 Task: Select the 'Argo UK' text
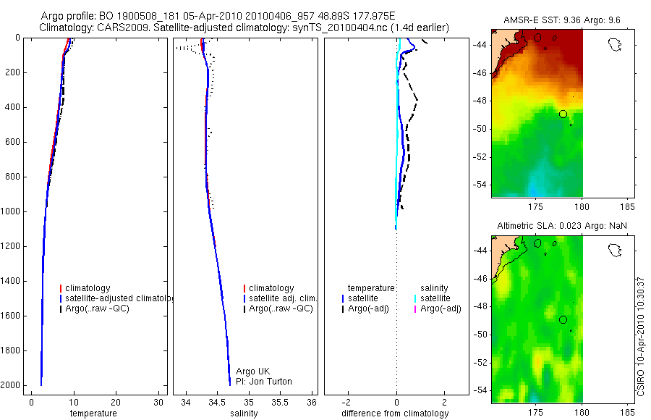(253, 371)
